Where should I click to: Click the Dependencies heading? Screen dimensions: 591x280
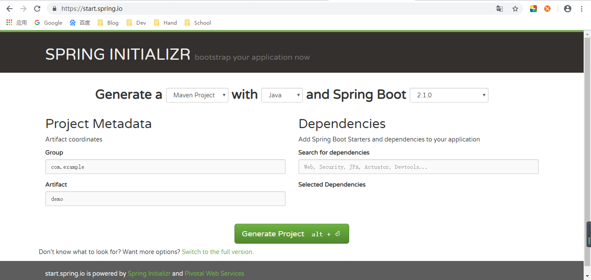[342, 124]
